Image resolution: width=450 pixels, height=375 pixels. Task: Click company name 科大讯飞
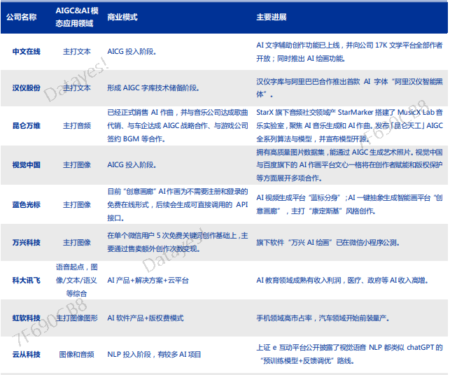point(26,281)
